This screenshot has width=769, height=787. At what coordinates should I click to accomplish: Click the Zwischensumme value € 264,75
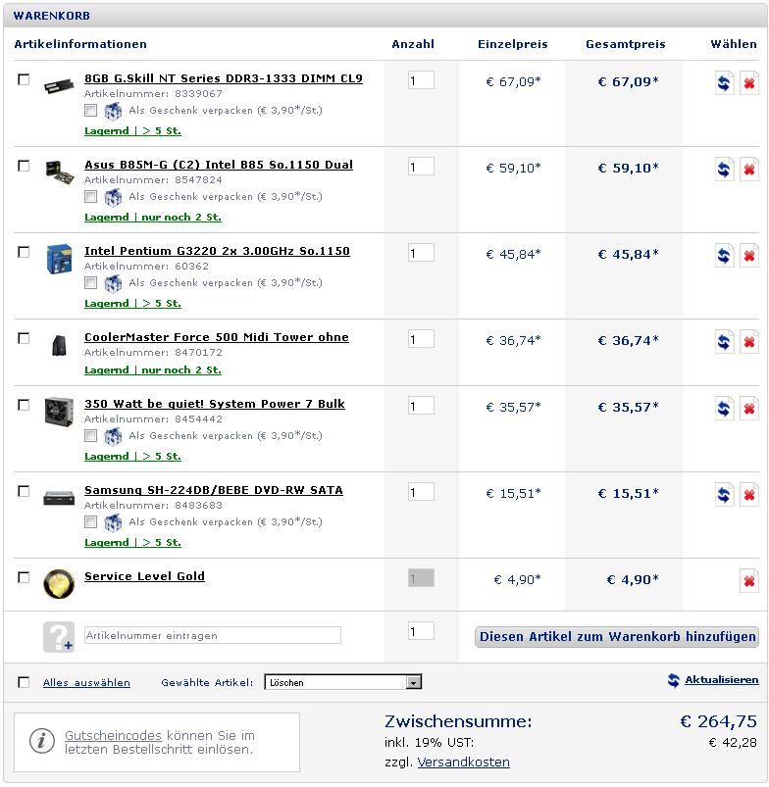[x=718, y=721]
